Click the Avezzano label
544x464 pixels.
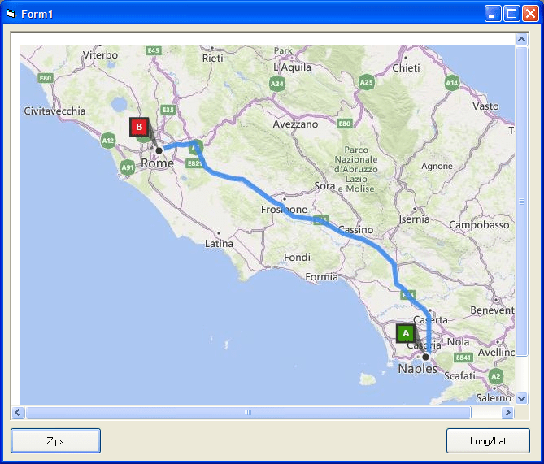(x=295, y=124)
